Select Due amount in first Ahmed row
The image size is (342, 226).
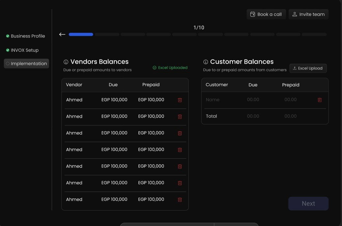coord(114,100)
